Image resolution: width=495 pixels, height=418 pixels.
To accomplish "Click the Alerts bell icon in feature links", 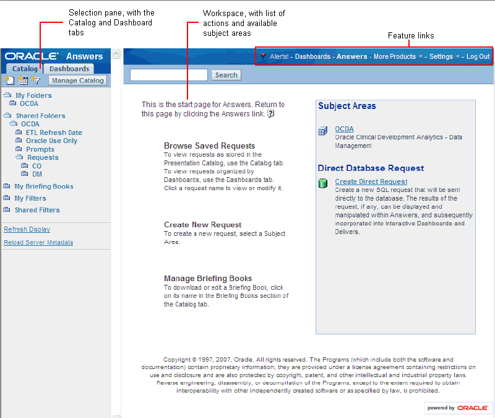I will [263, 56].
